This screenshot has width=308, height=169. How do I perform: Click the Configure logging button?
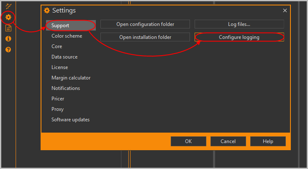click(x=239, y=37)
